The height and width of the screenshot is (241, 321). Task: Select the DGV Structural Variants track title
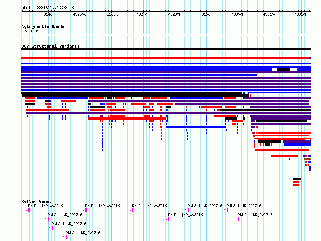tap(50, 46)
